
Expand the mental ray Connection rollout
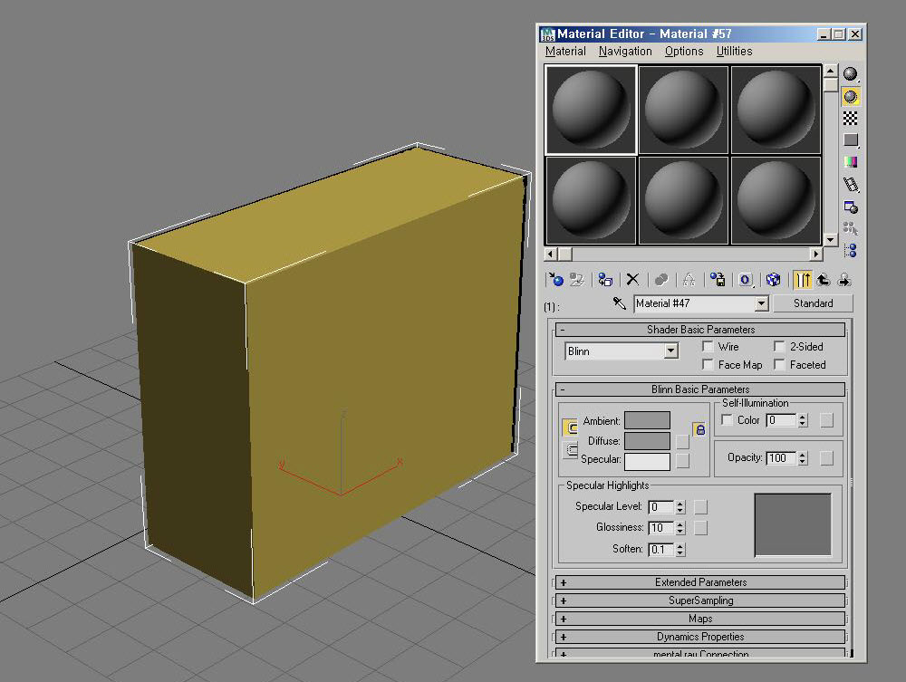[700, 653]
